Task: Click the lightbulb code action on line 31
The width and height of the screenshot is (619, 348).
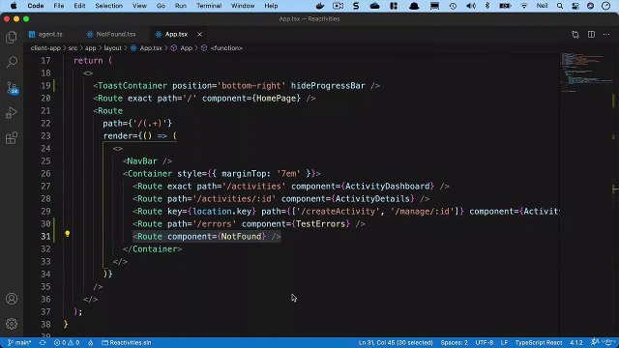Action: [x=67, y=234]
